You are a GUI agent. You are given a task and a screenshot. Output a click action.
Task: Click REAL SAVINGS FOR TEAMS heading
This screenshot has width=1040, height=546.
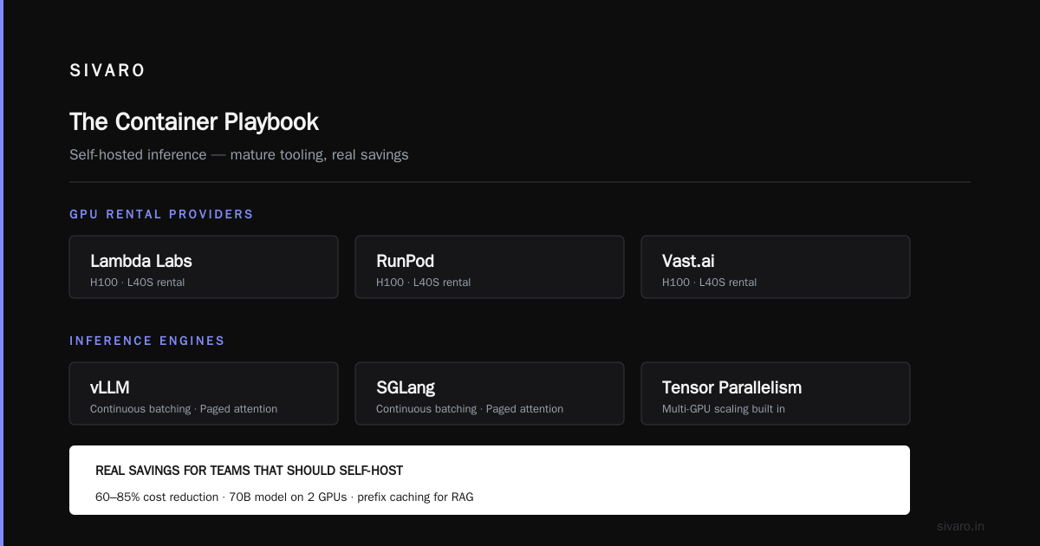249,471
